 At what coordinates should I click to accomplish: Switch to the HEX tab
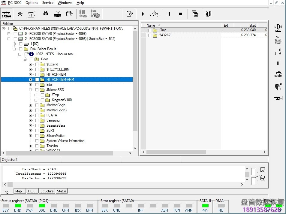(32, 191)
